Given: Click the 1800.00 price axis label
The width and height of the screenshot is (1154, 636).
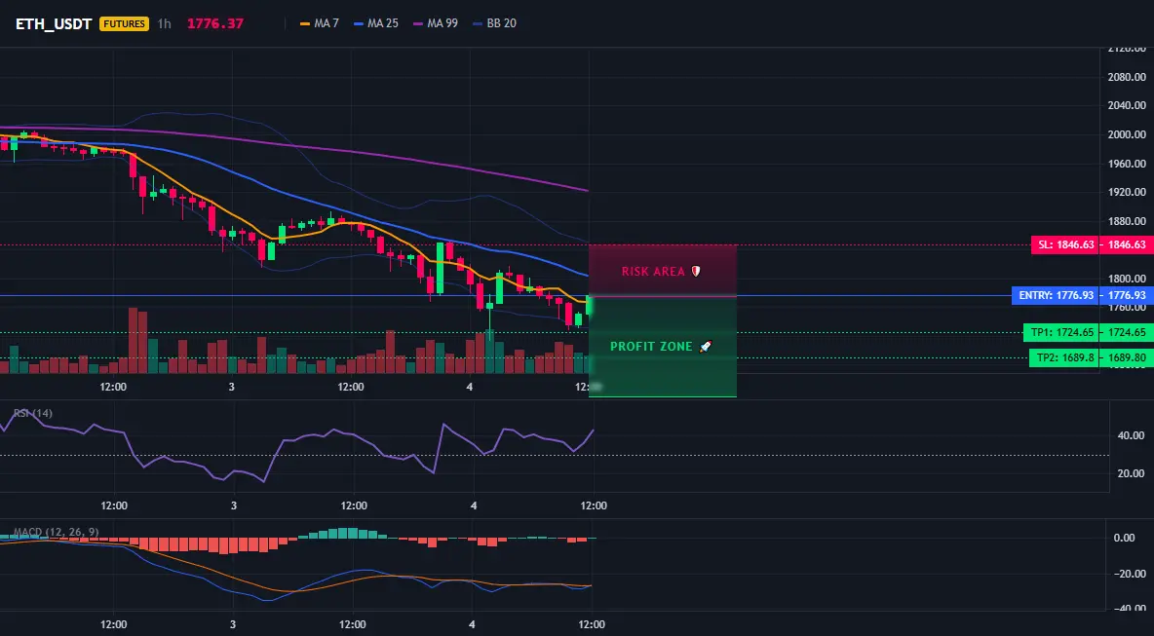Looking at the screenshot, I should [x=1129, y=279].
